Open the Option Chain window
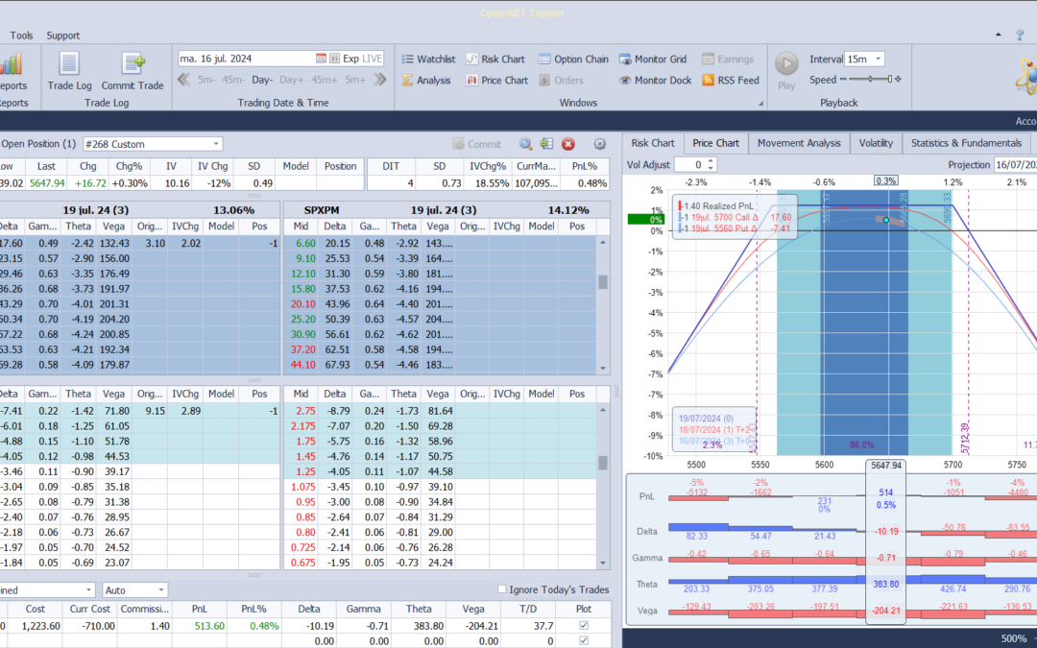Image resolution: width=1037 pixels, height=648 pixels. pos(573,59)
